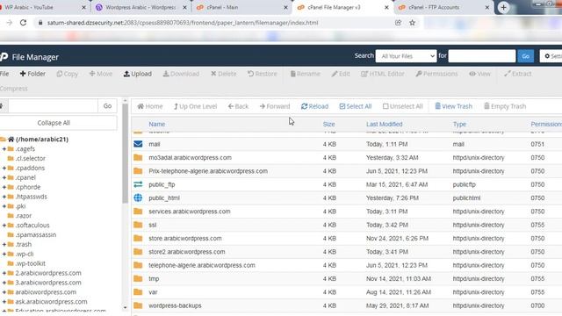The image size is (562, 316).
Task: Click the Extract toolbar button
Action: [517, 74]
